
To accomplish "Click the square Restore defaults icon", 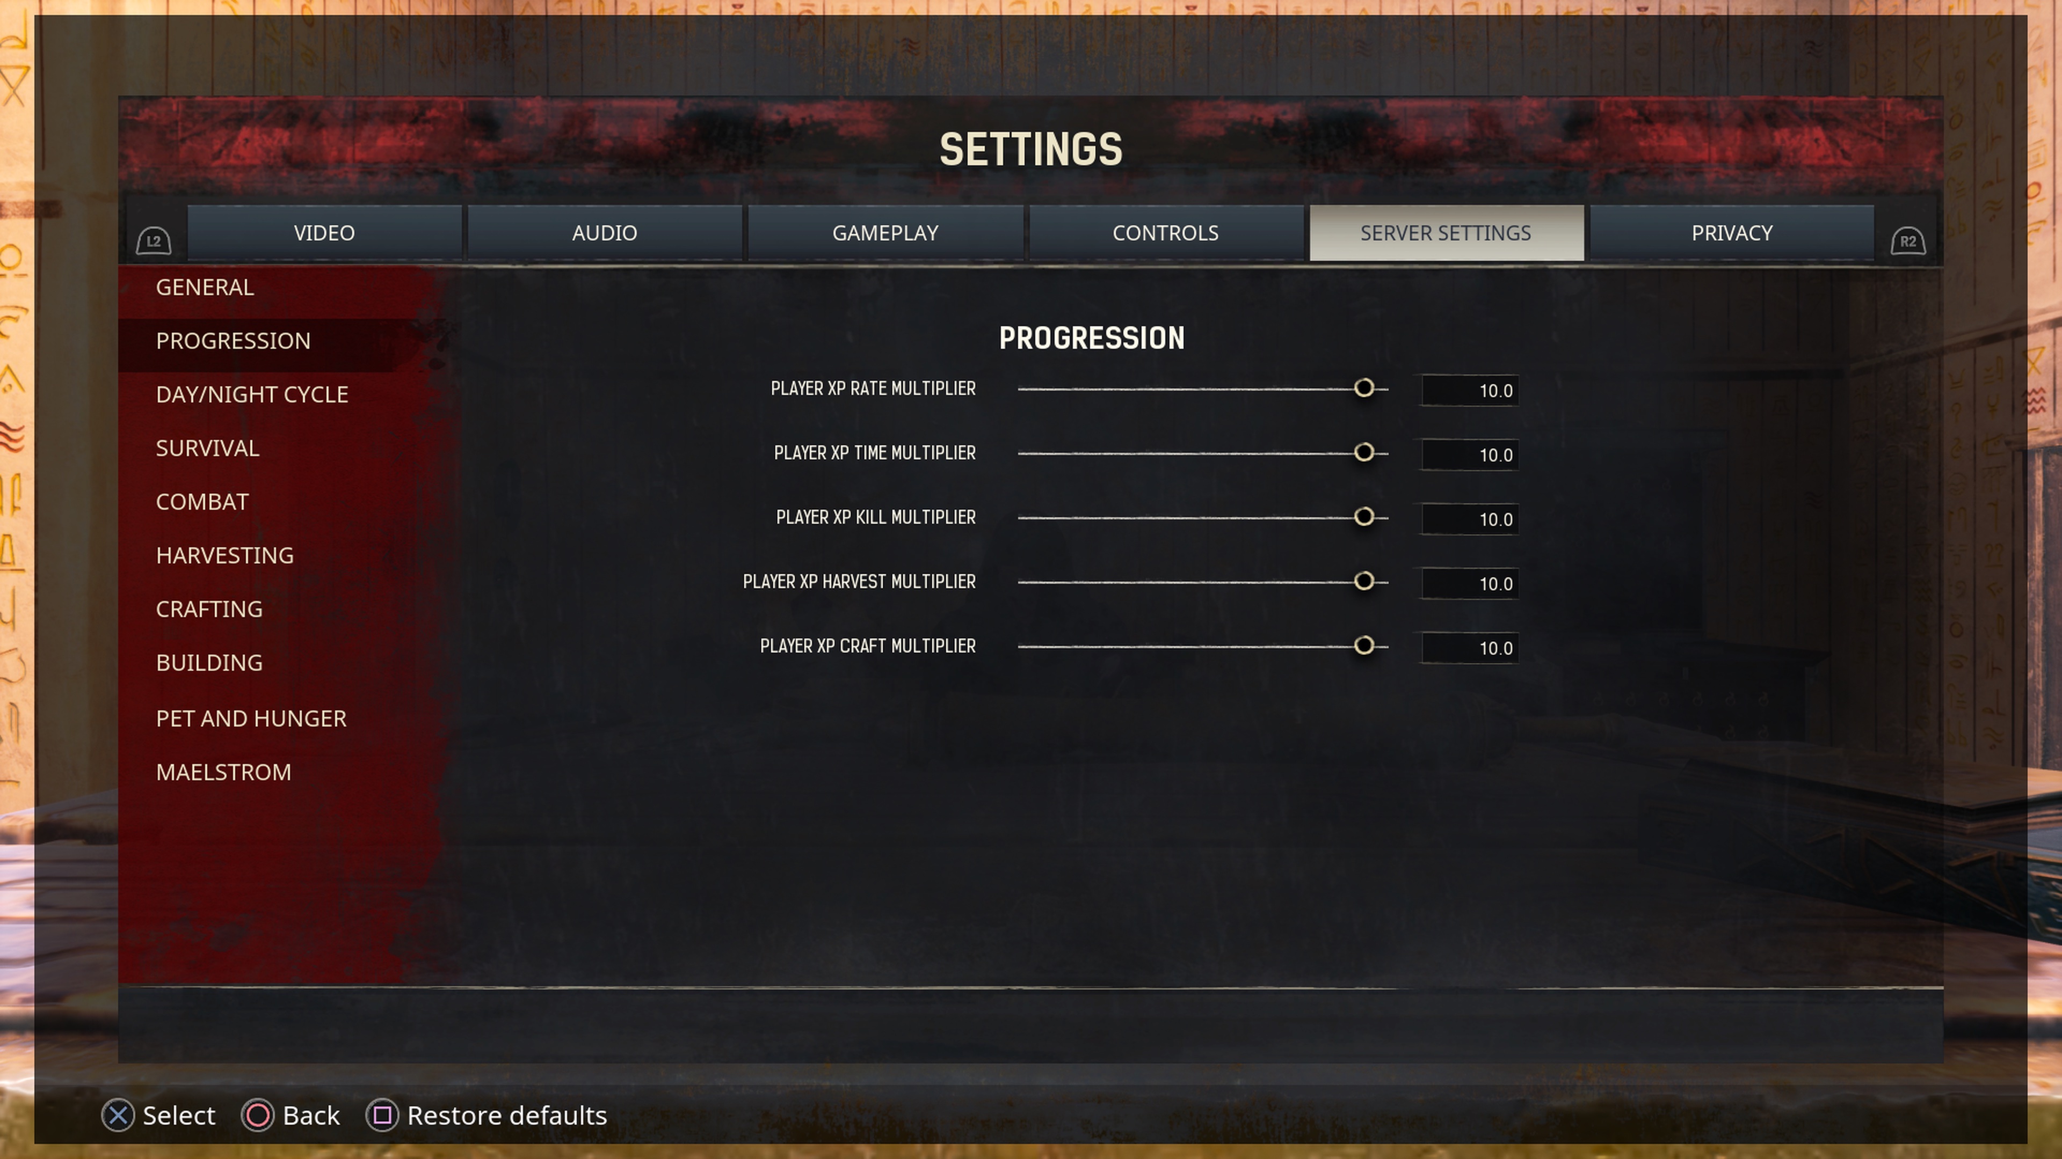I will click(382, 1115).
